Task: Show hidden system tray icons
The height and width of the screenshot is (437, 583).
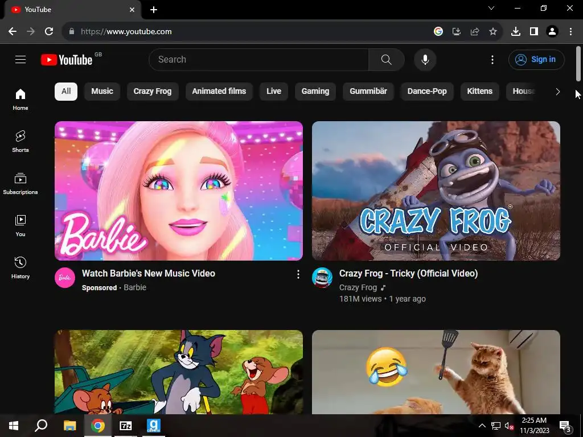Action: (x=482, y=426)
